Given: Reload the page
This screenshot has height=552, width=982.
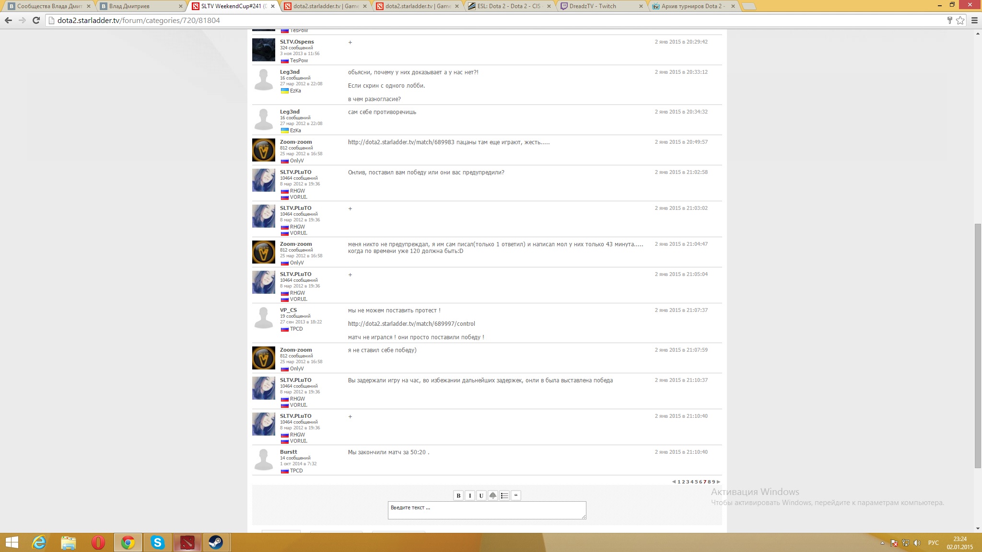Looking at the screenshot, I should coord(36,20).
